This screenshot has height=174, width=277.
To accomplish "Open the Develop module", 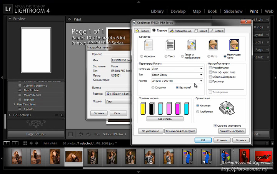I will [x=178, y=11].
